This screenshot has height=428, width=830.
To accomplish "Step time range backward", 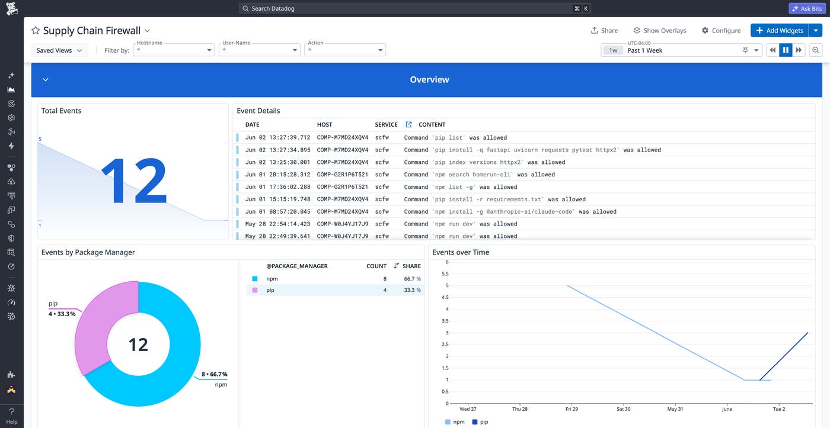I will 772,50.
